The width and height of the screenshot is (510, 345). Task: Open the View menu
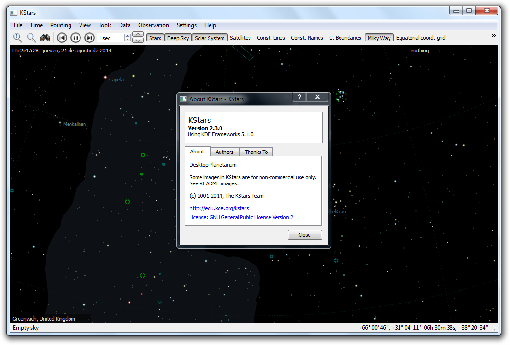(x=85, y=25)
